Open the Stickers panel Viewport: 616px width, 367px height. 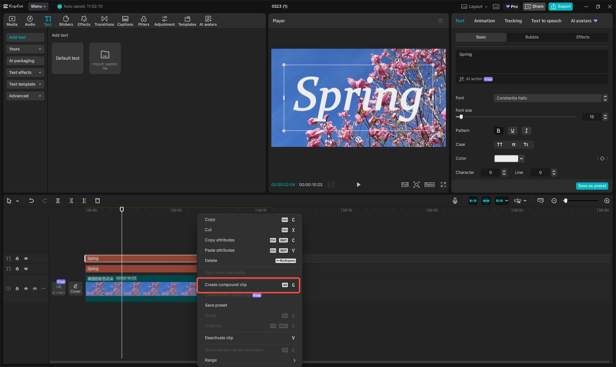click(x=66, y=21)
